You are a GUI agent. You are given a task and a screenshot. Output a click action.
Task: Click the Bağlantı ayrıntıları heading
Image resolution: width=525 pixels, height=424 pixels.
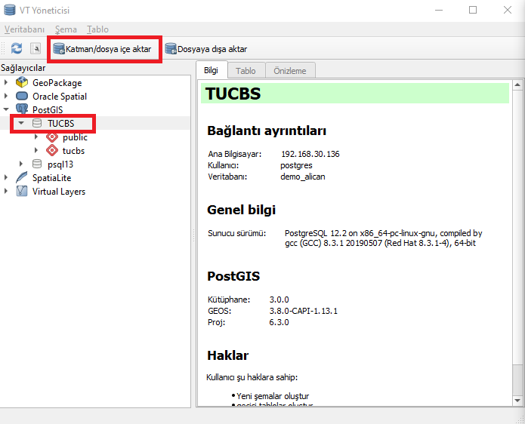point(267,131)
